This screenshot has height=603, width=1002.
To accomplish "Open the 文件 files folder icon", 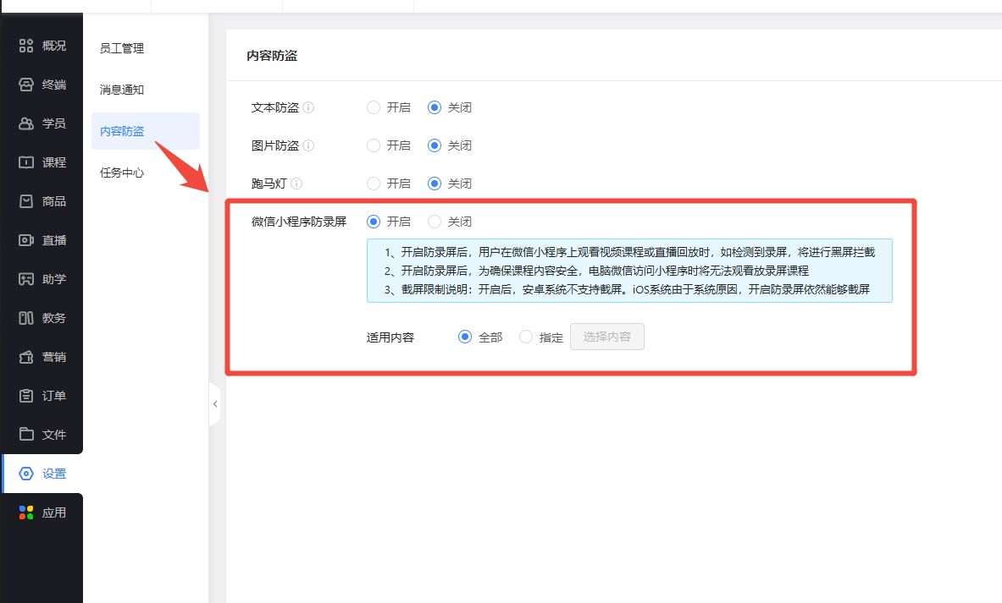I will (x=26, y=435).
